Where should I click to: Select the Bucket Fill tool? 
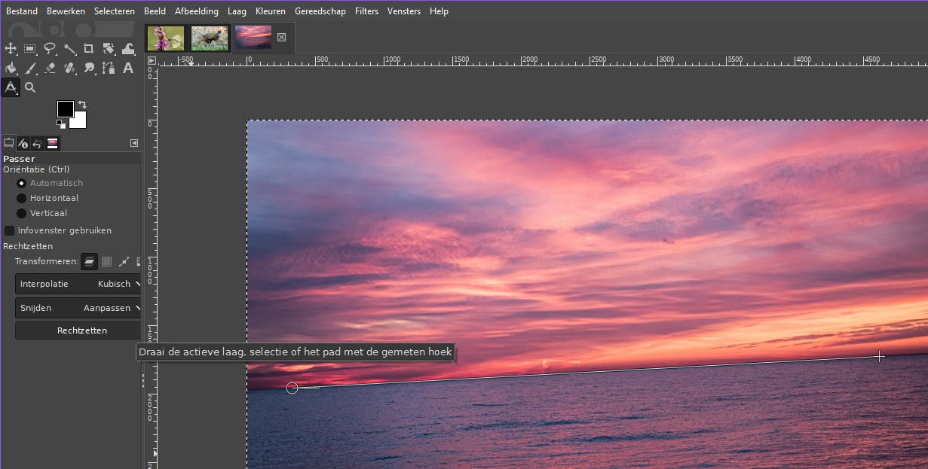coord(11,68)
